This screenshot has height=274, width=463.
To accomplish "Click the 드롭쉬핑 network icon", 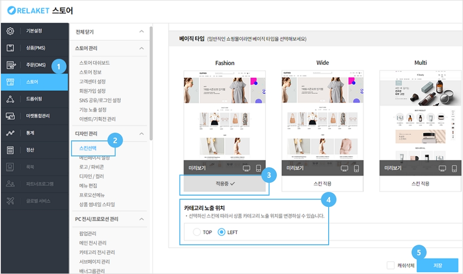I will point(10,99).
